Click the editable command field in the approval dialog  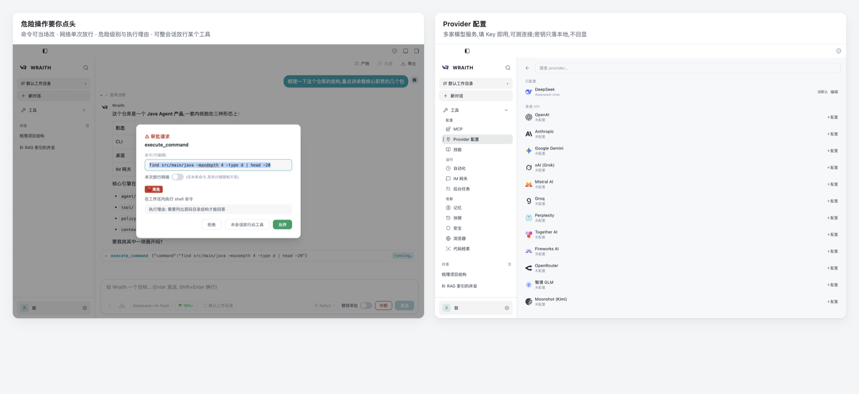click(x=218, y=165)
